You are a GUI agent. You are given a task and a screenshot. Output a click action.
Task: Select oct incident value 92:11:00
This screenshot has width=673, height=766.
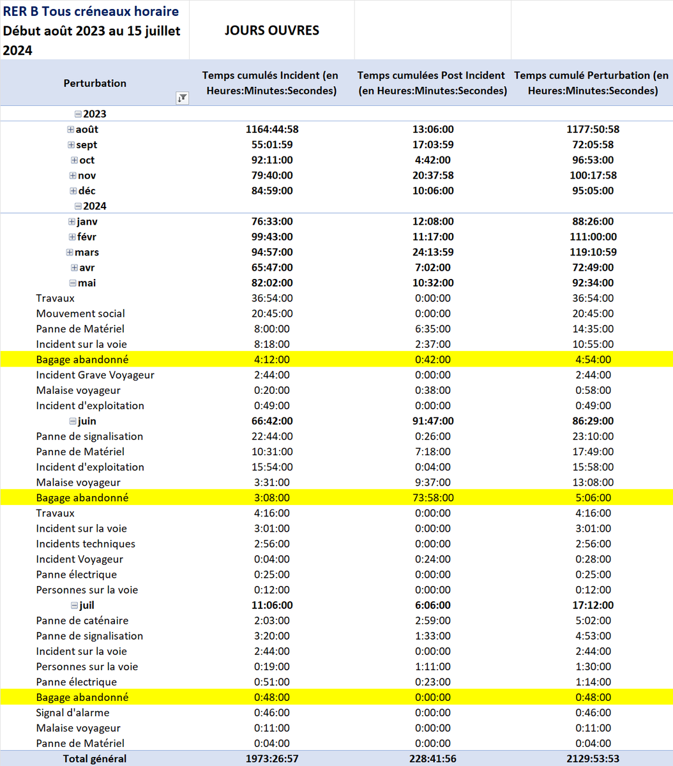point(272,160)
